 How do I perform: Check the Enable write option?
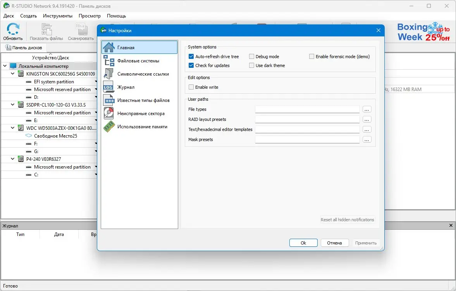click(191, 87)
